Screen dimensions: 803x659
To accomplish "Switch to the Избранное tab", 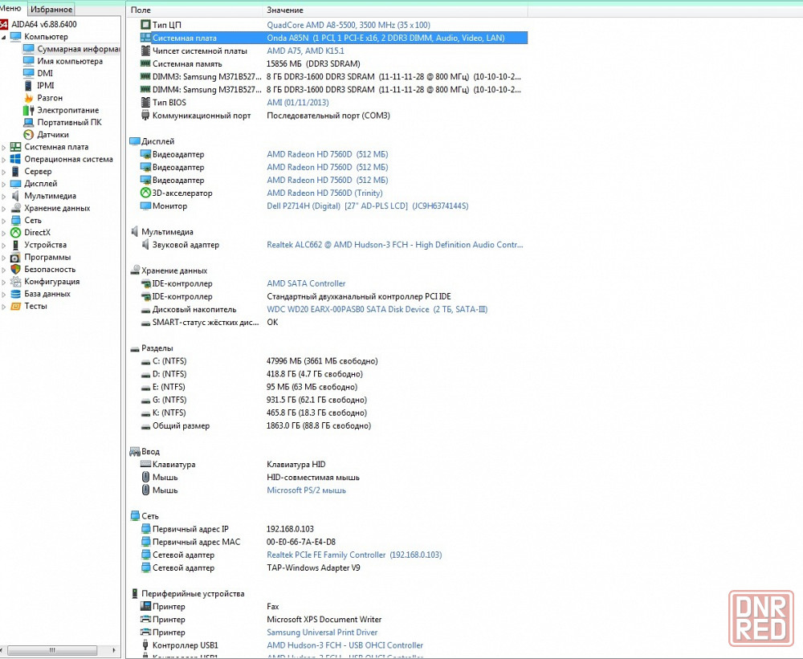I will (51, 10).
